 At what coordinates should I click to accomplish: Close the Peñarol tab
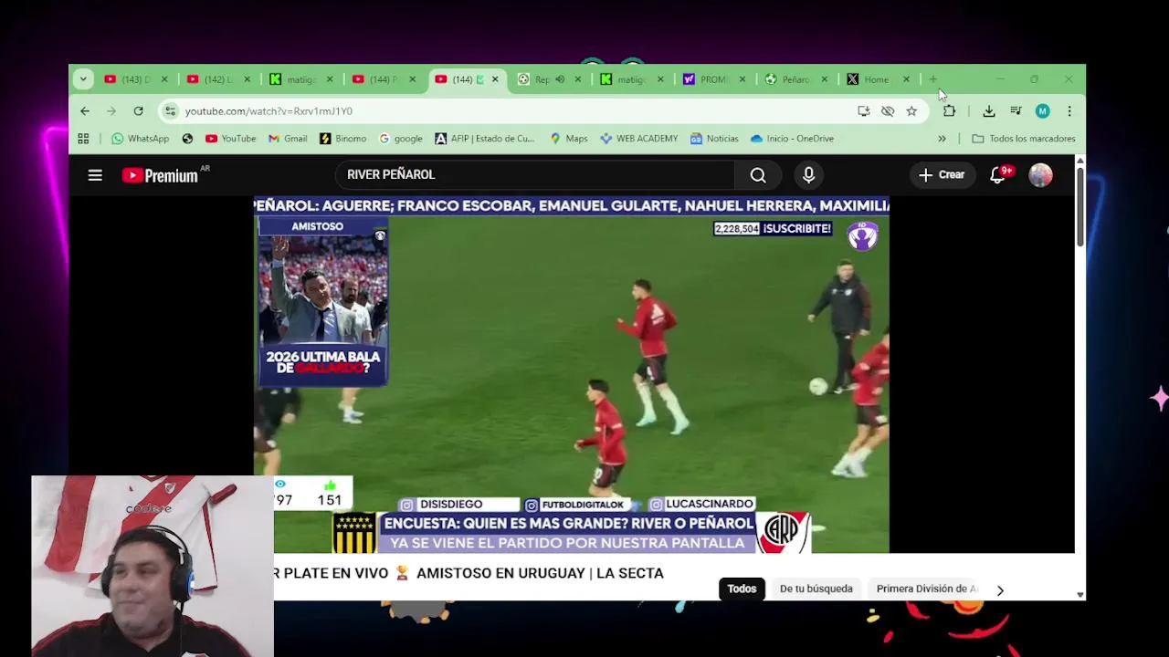(x=824, y=79)
